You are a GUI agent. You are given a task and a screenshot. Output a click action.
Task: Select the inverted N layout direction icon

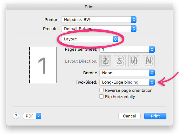134,61
